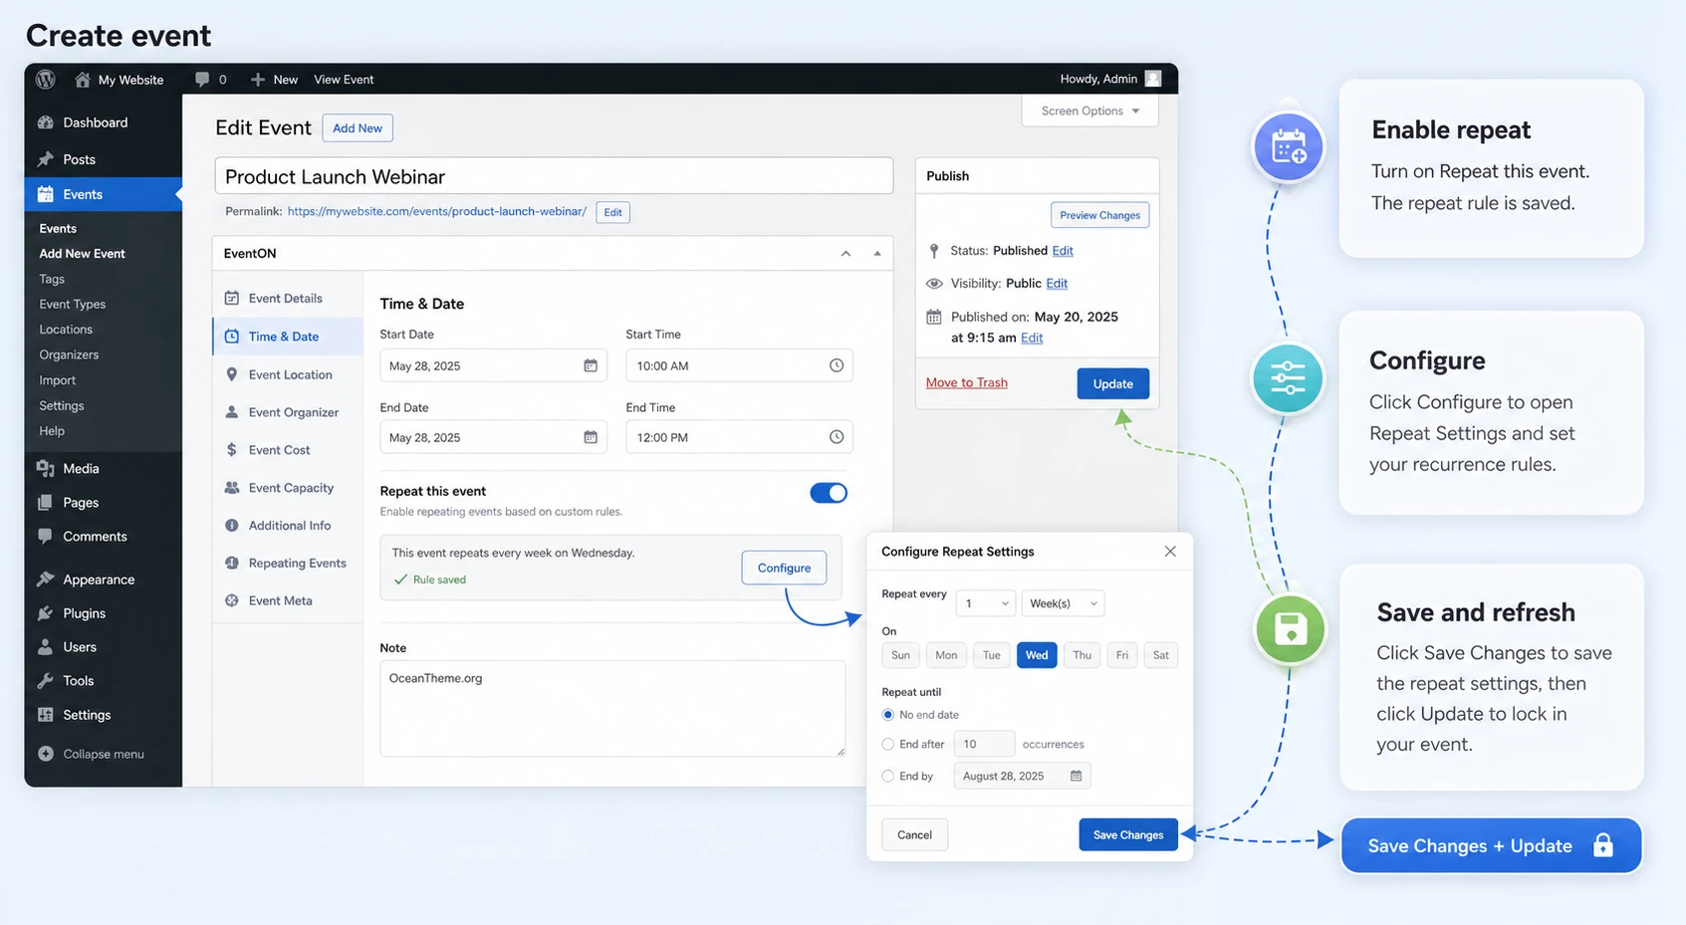This screenshot has width=1686, height=925.
Task: Collapse the EventON panel chevron
Action: 845,253
